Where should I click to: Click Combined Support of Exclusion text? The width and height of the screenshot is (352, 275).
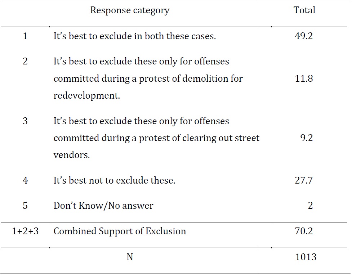tap(120, 231)
